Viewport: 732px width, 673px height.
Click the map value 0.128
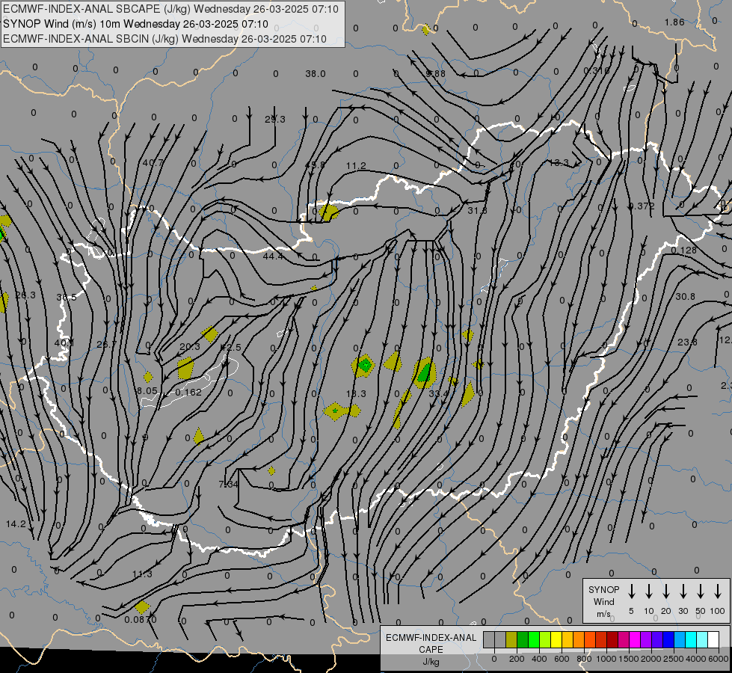[683, 251]
